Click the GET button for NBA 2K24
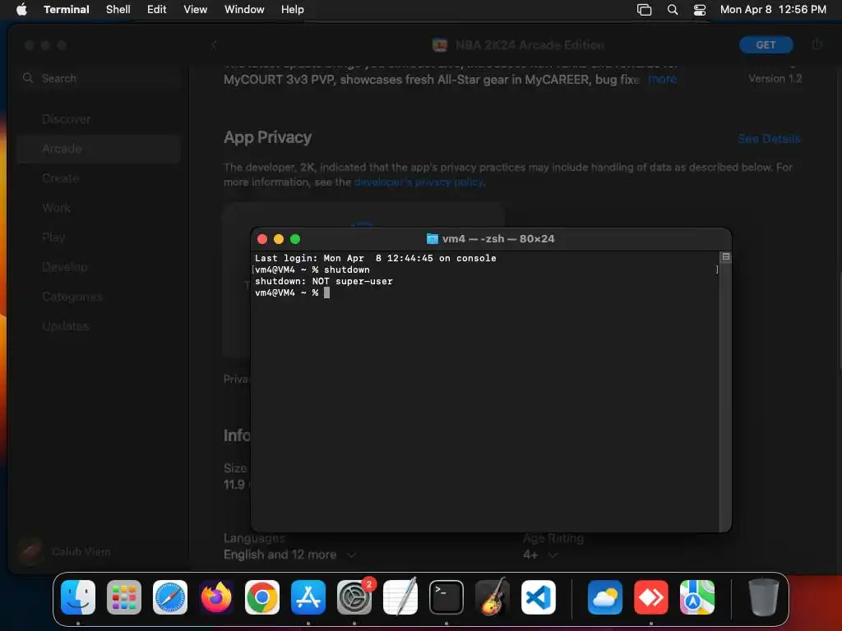Image resolution: width=842 pixels, height=631 pixels. coord(766,45)
